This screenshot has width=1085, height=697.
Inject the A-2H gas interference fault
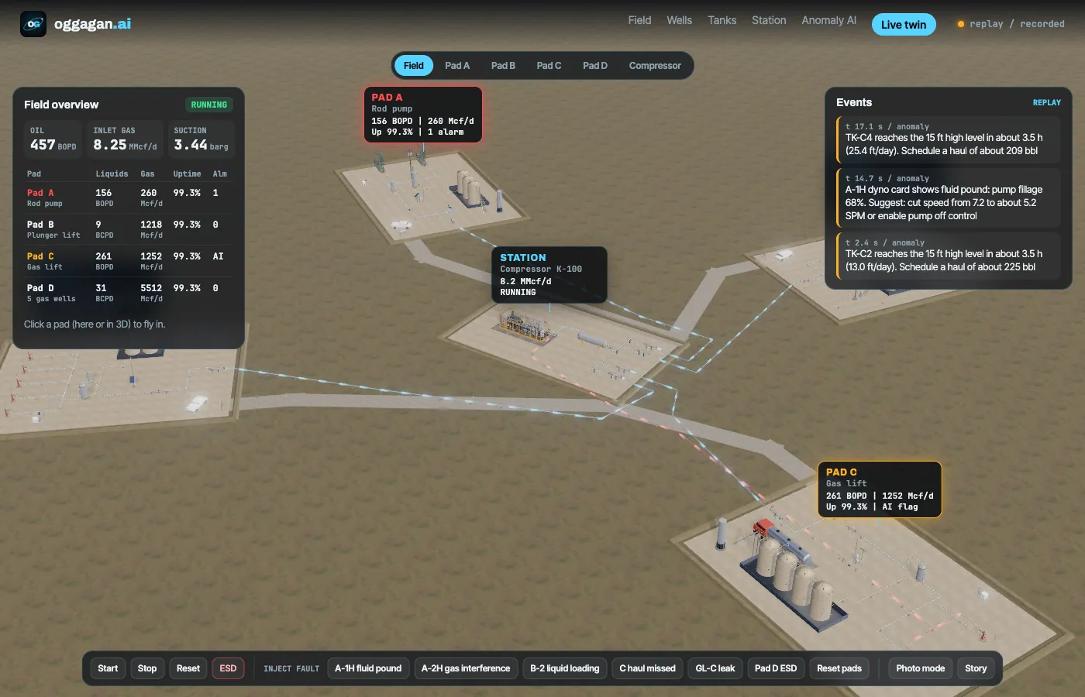pos(466,668)
